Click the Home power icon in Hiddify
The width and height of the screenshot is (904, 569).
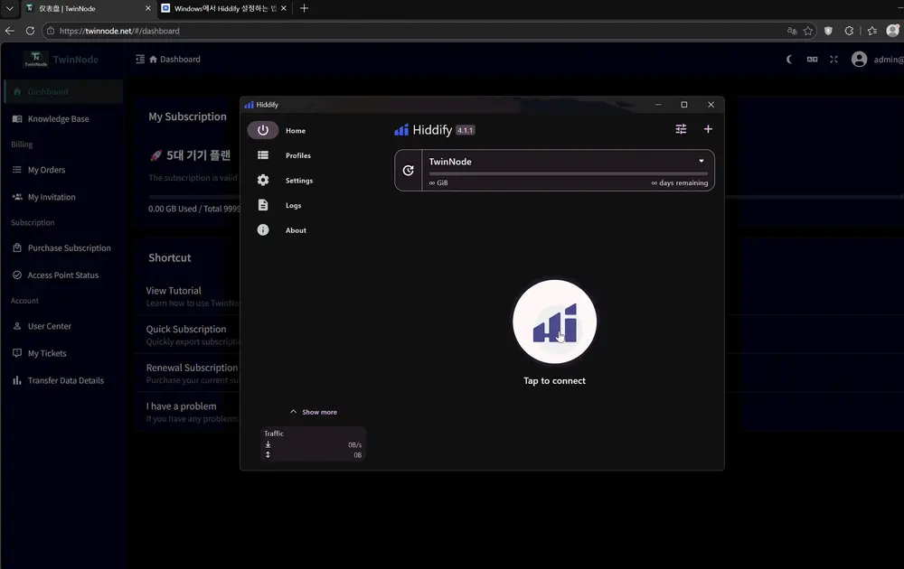click(x=263, y=130)
